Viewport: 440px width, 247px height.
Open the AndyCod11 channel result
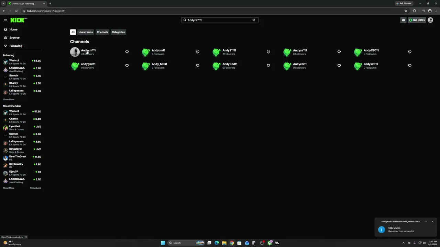point(230,64)
